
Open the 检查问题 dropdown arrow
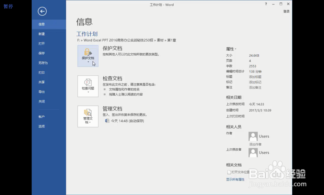87,92
